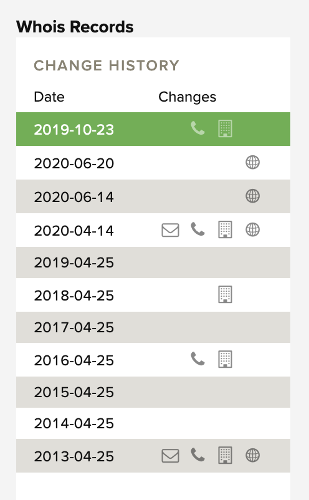Click envelope icon in 2013-04-25 row
Viewport: 309px width, 500px height.
[x=171, y=455]
